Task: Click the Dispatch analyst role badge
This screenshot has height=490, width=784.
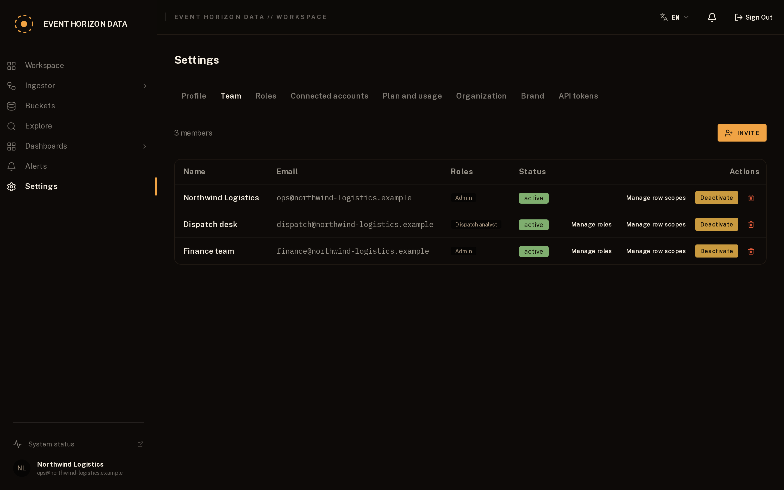Action: tap(476, 224)
